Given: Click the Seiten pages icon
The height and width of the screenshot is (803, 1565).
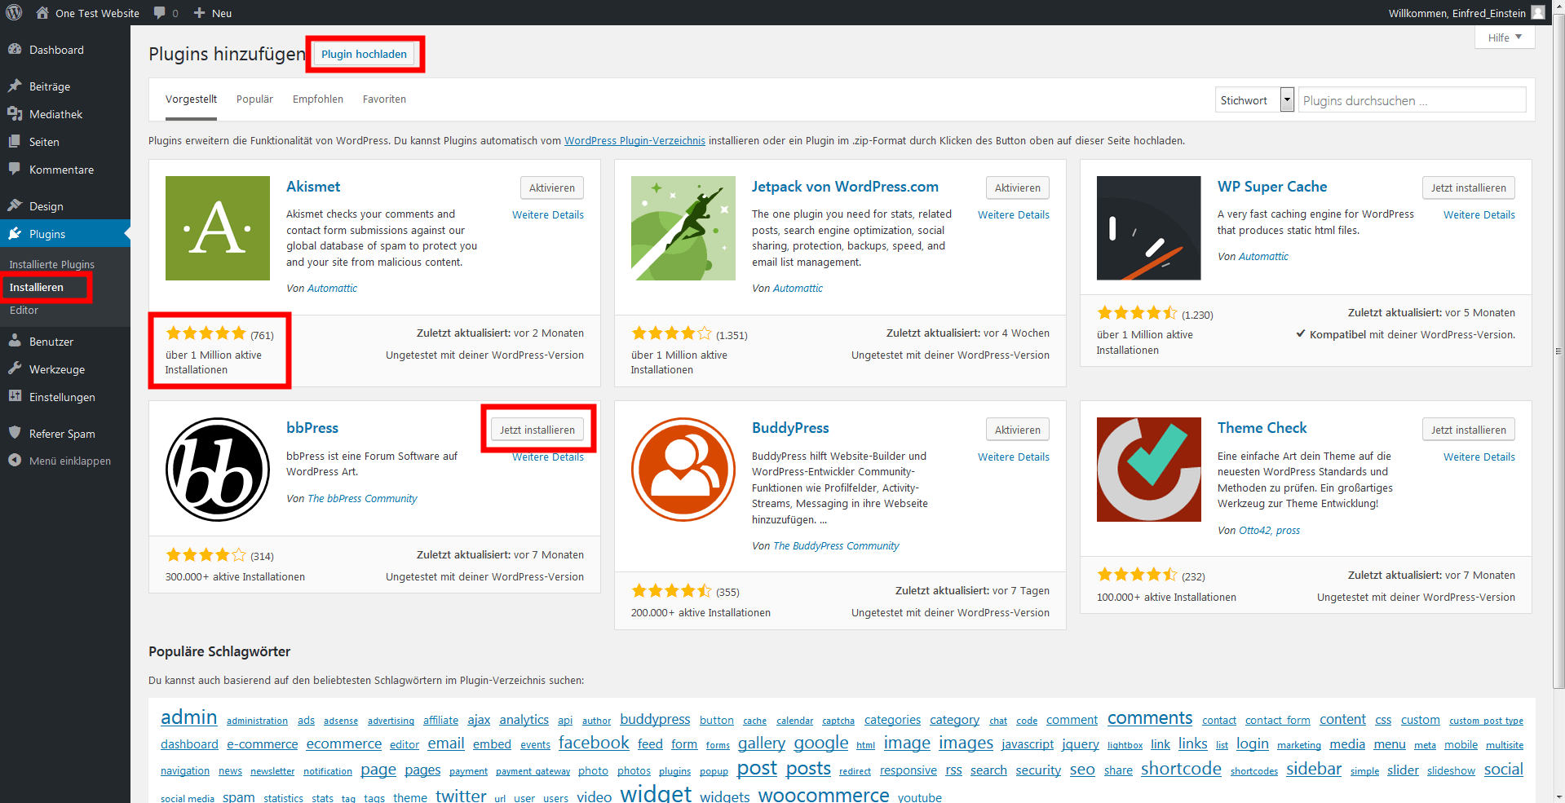Looking at the screenshot, I should [15, 141].
